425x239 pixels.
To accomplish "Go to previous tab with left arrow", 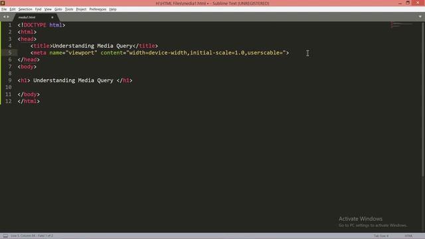I will click(x=4, y=17).
